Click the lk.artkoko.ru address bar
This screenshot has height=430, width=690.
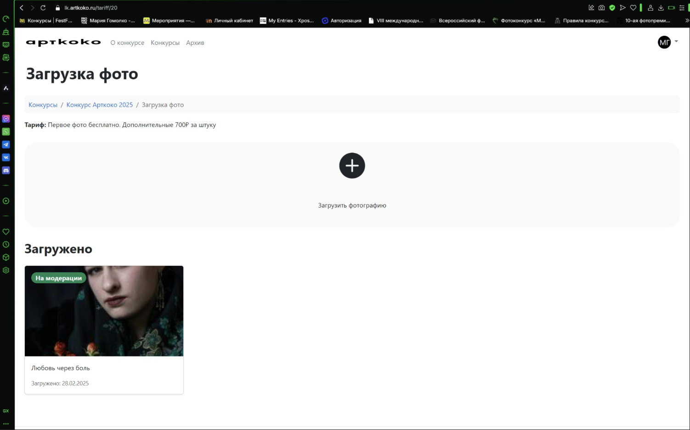click(90, 8)
